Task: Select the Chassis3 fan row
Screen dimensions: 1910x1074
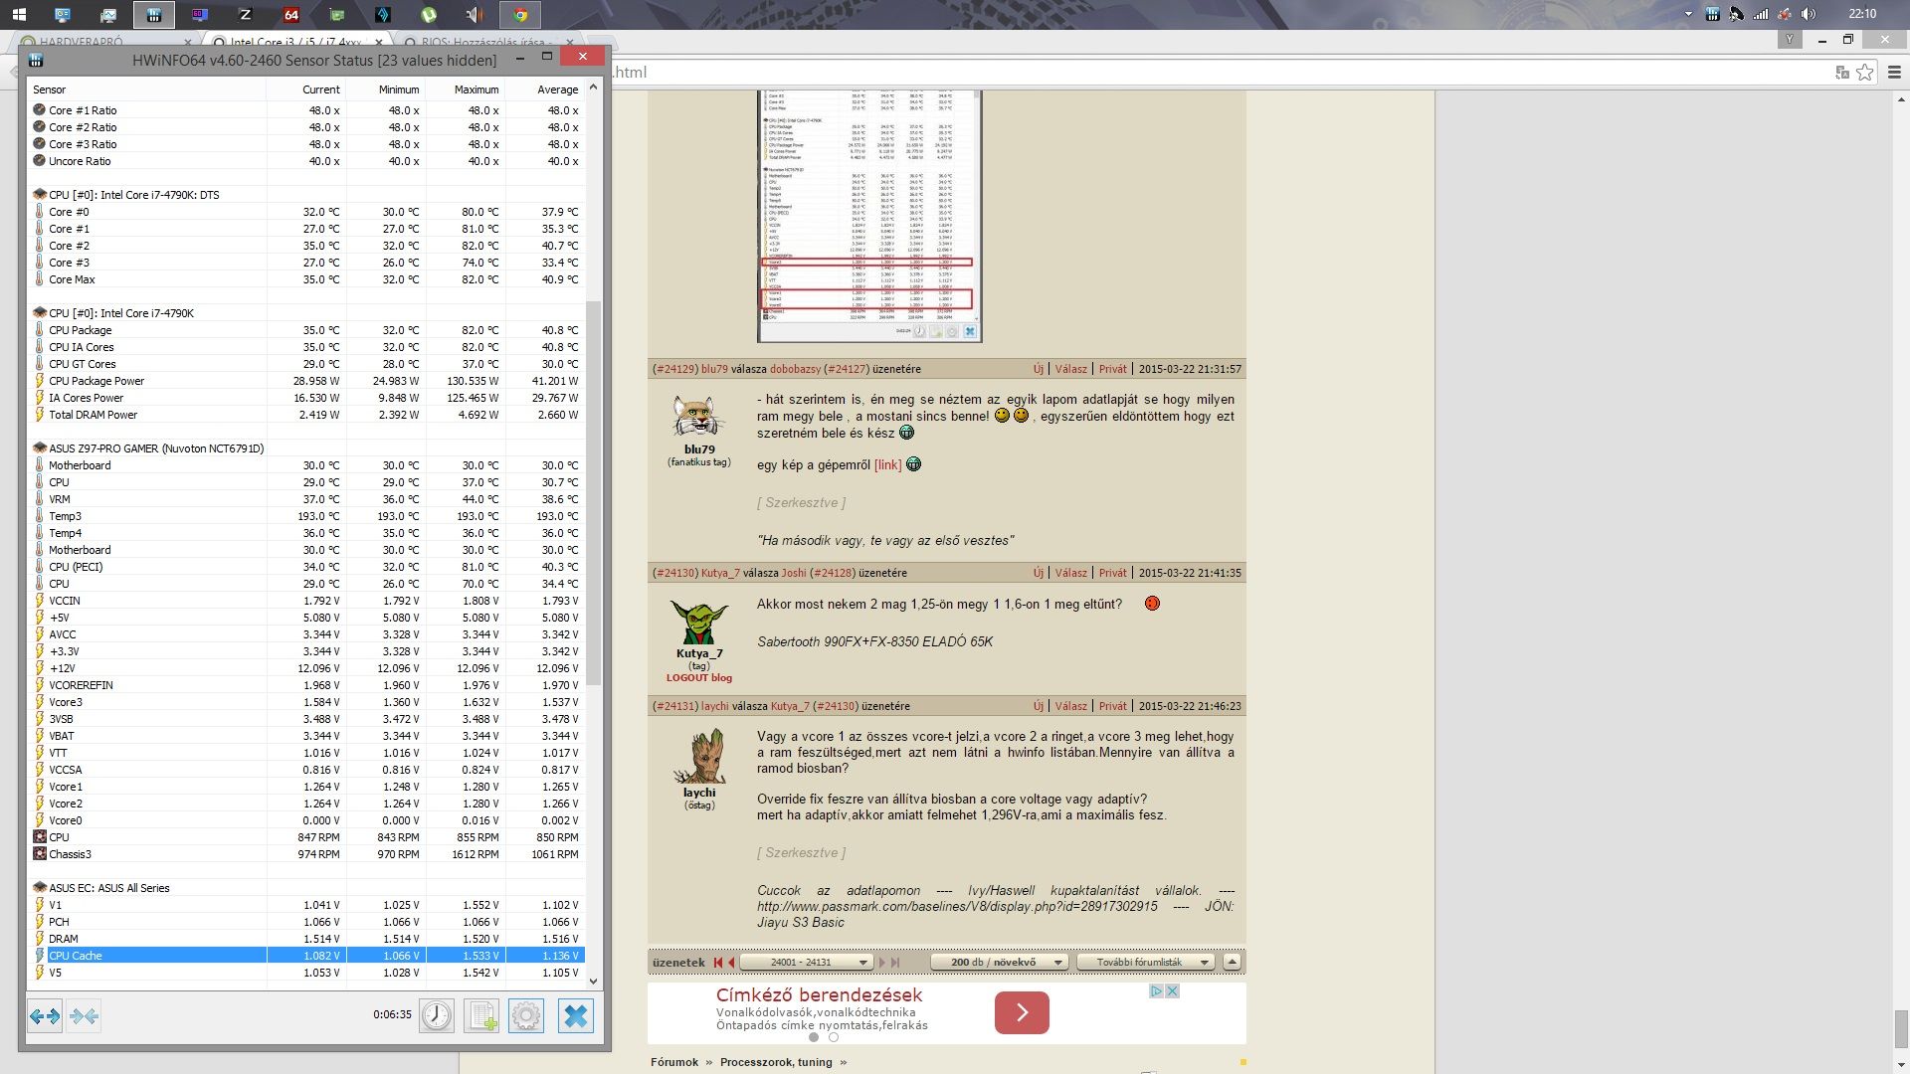Action: tap(306, 854)
